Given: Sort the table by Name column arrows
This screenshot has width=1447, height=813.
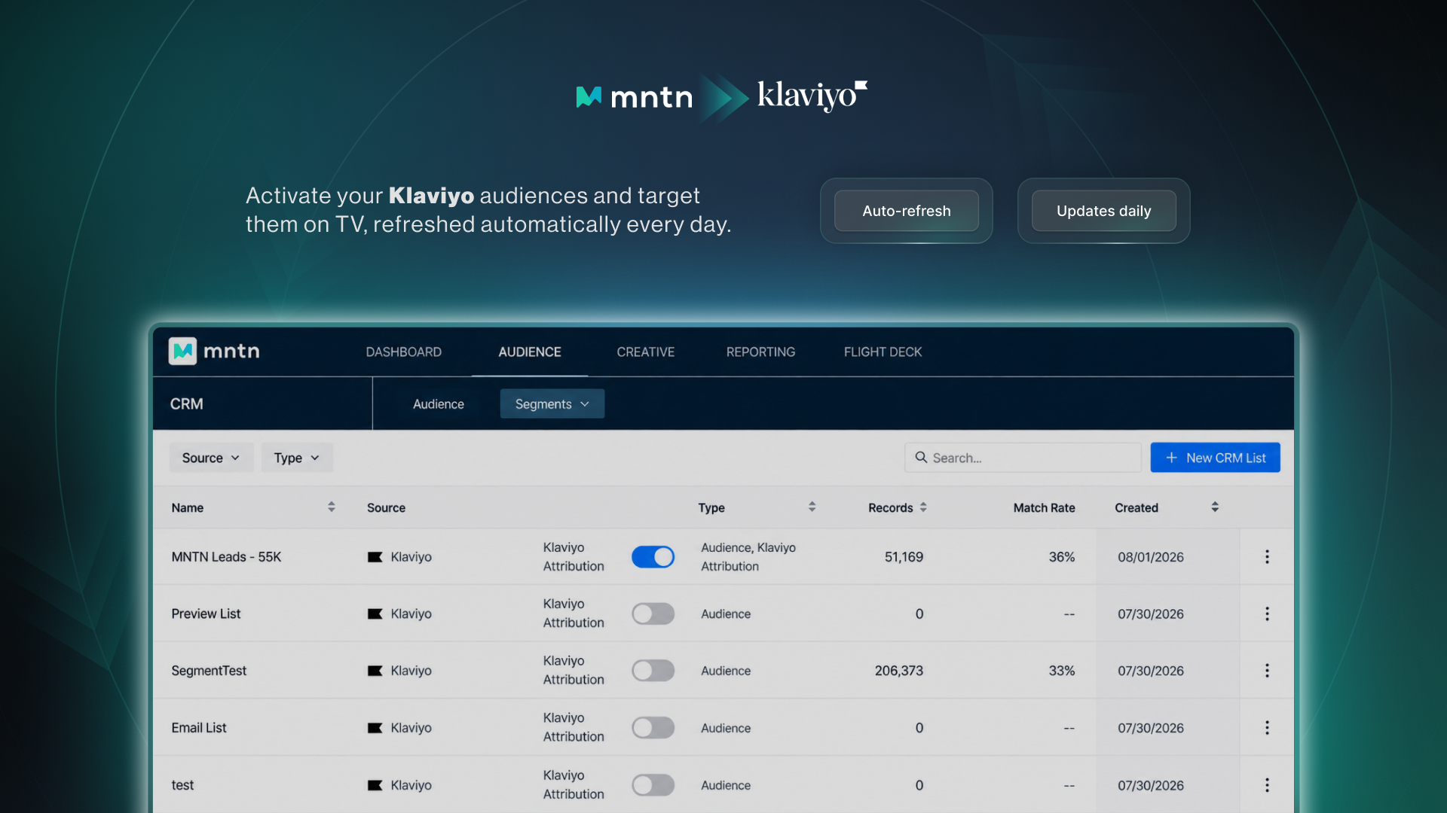Looking at the screenshot, I should (331, 507).
